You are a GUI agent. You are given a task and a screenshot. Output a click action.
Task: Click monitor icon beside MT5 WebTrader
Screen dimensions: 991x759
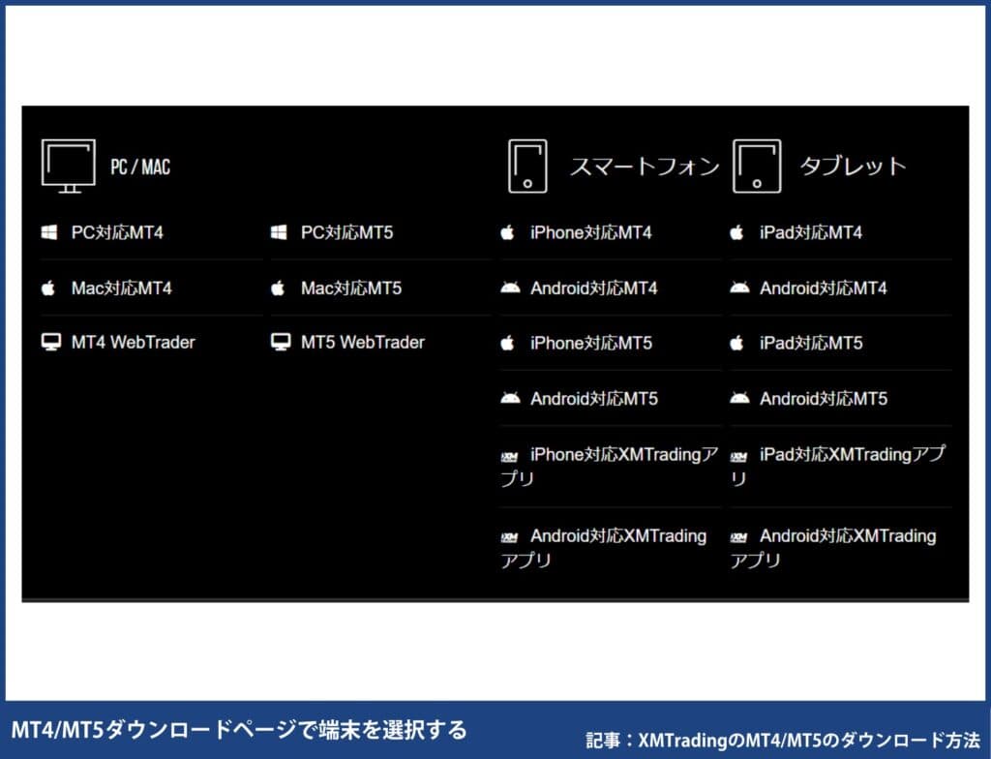tap(281, 342)
